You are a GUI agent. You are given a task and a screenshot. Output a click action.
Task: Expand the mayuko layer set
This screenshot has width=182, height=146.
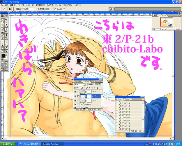81,104
